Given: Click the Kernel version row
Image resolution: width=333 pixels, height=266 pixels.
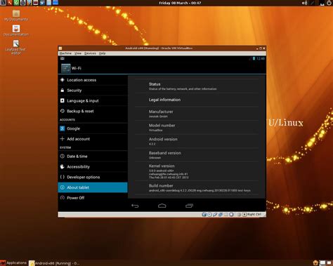Looking at the screenshot, I should click(197, 171).
